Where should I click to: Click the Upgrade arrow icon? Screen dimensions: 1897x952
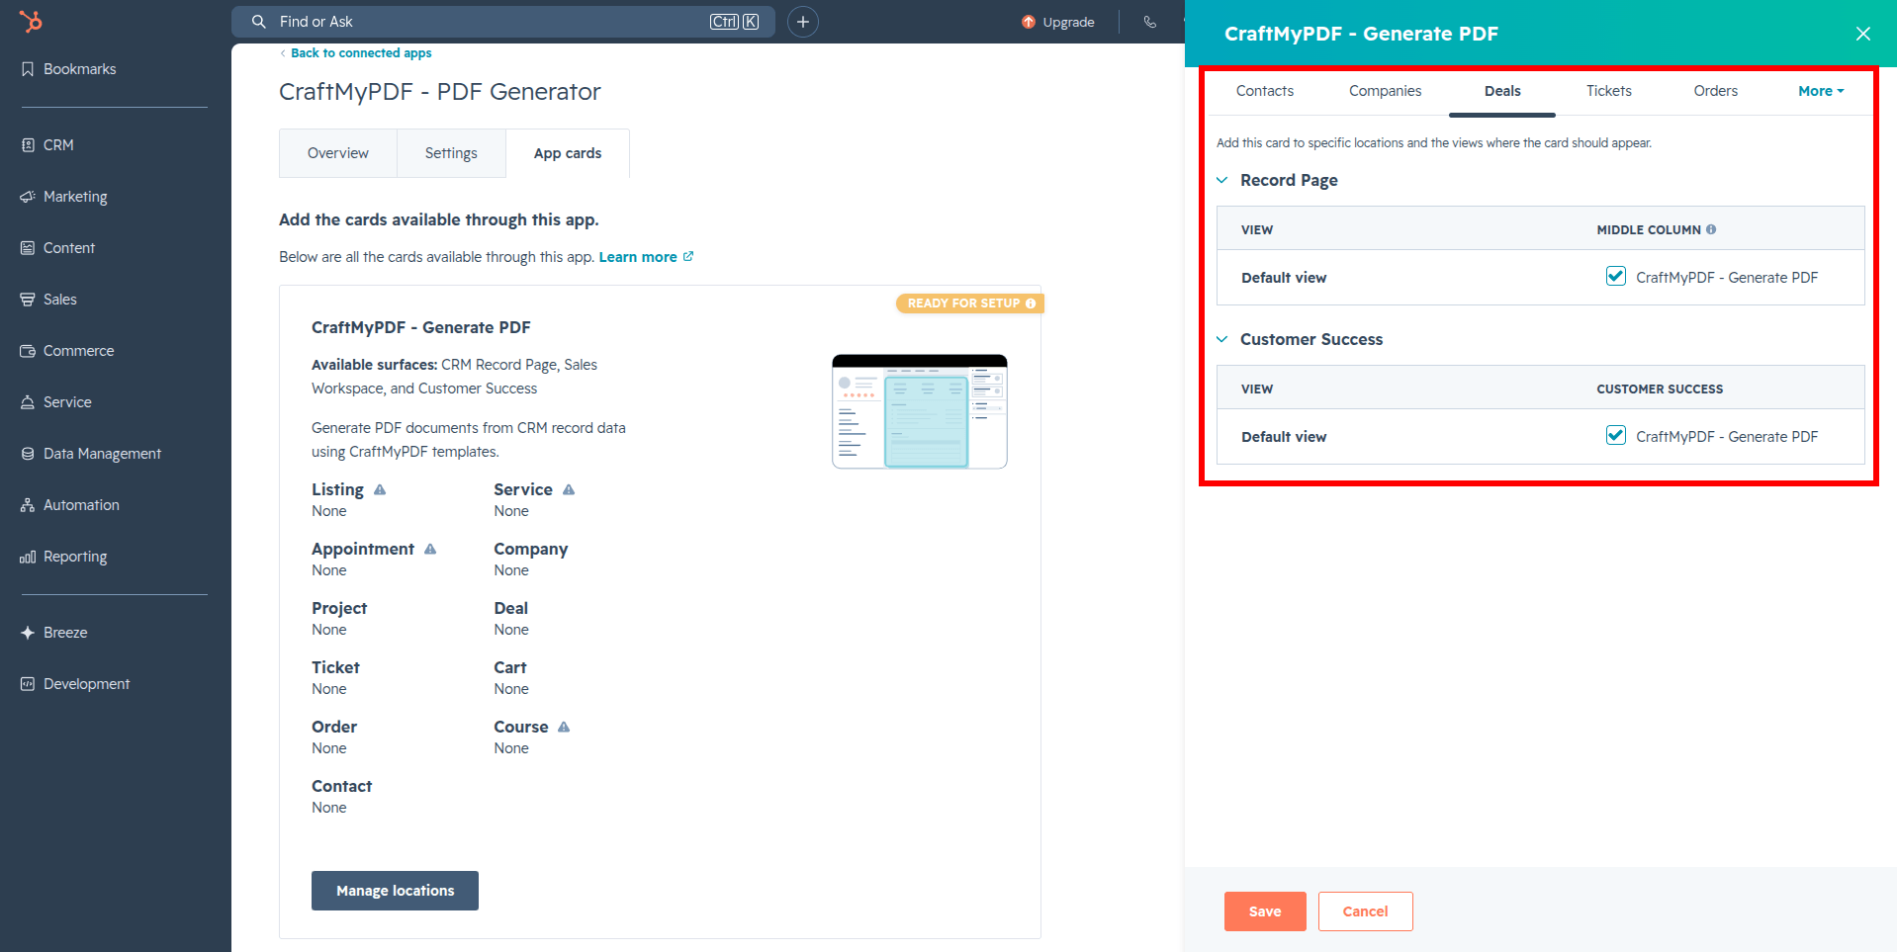click(1029, 22)
